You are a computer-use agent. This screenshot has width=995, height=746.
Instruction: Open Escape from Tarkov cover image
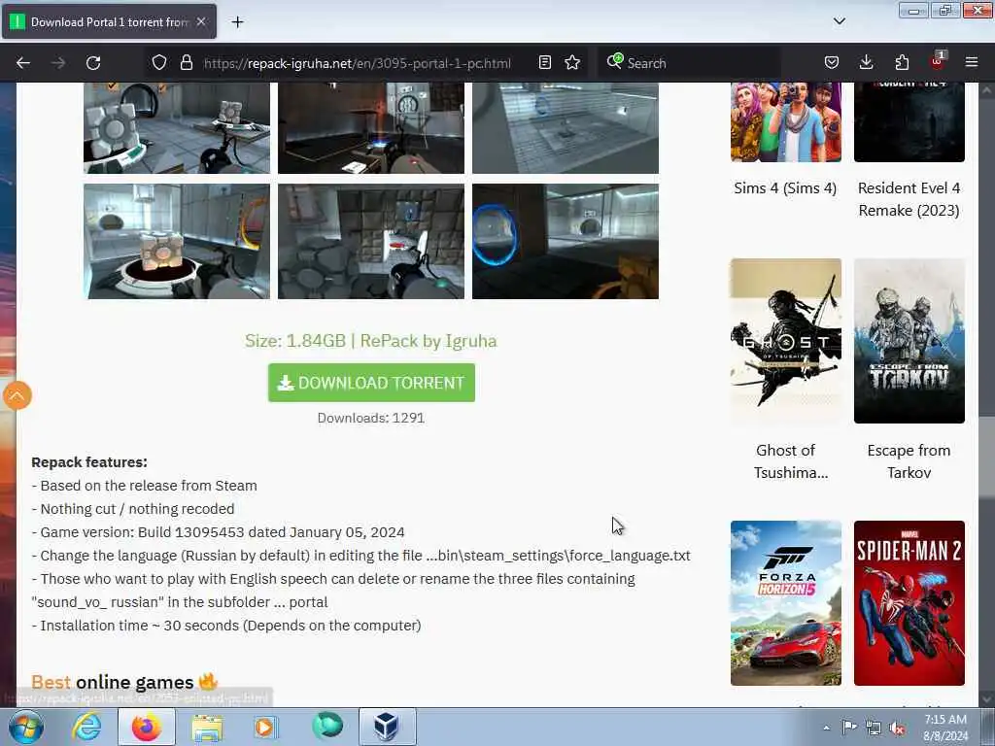(x=909, y=341)
